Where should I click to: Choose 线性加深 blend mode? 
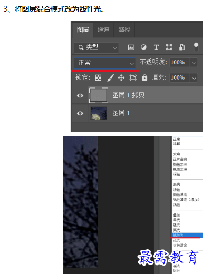click(x=180, y=169)
